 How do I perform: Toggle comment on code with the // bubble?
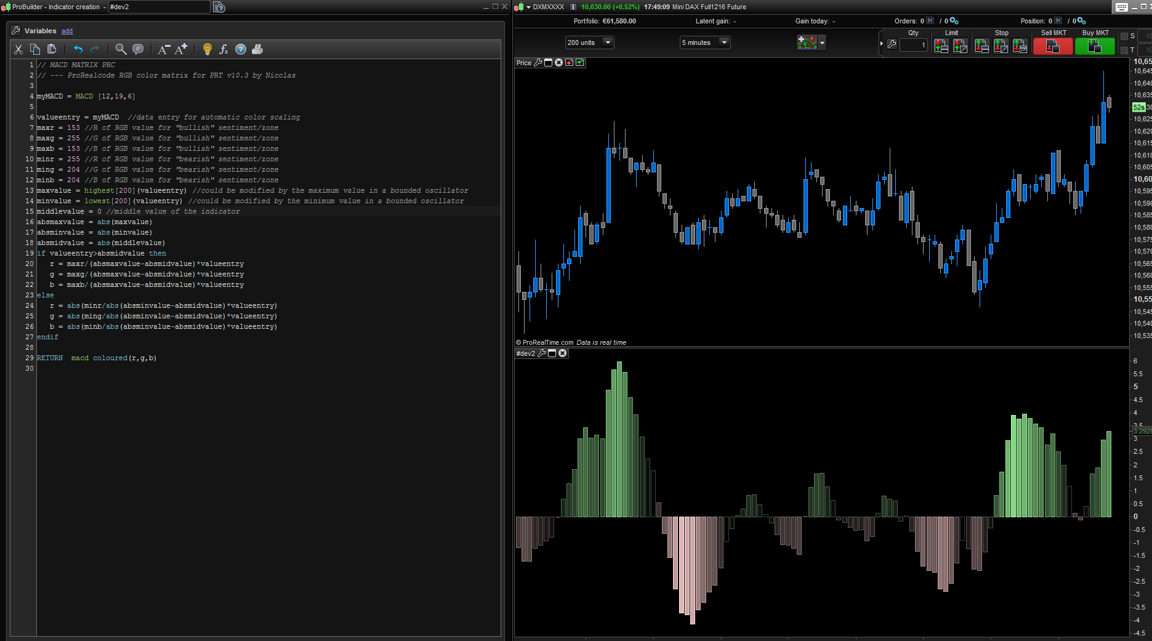point(138,49)
